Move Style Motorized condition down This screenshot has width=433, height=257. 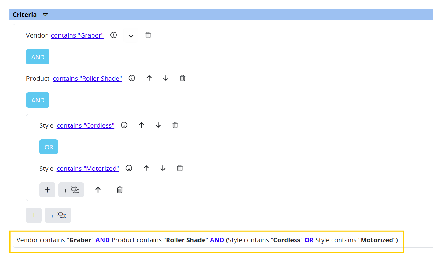pyautogui.click(x=163, y=168)
